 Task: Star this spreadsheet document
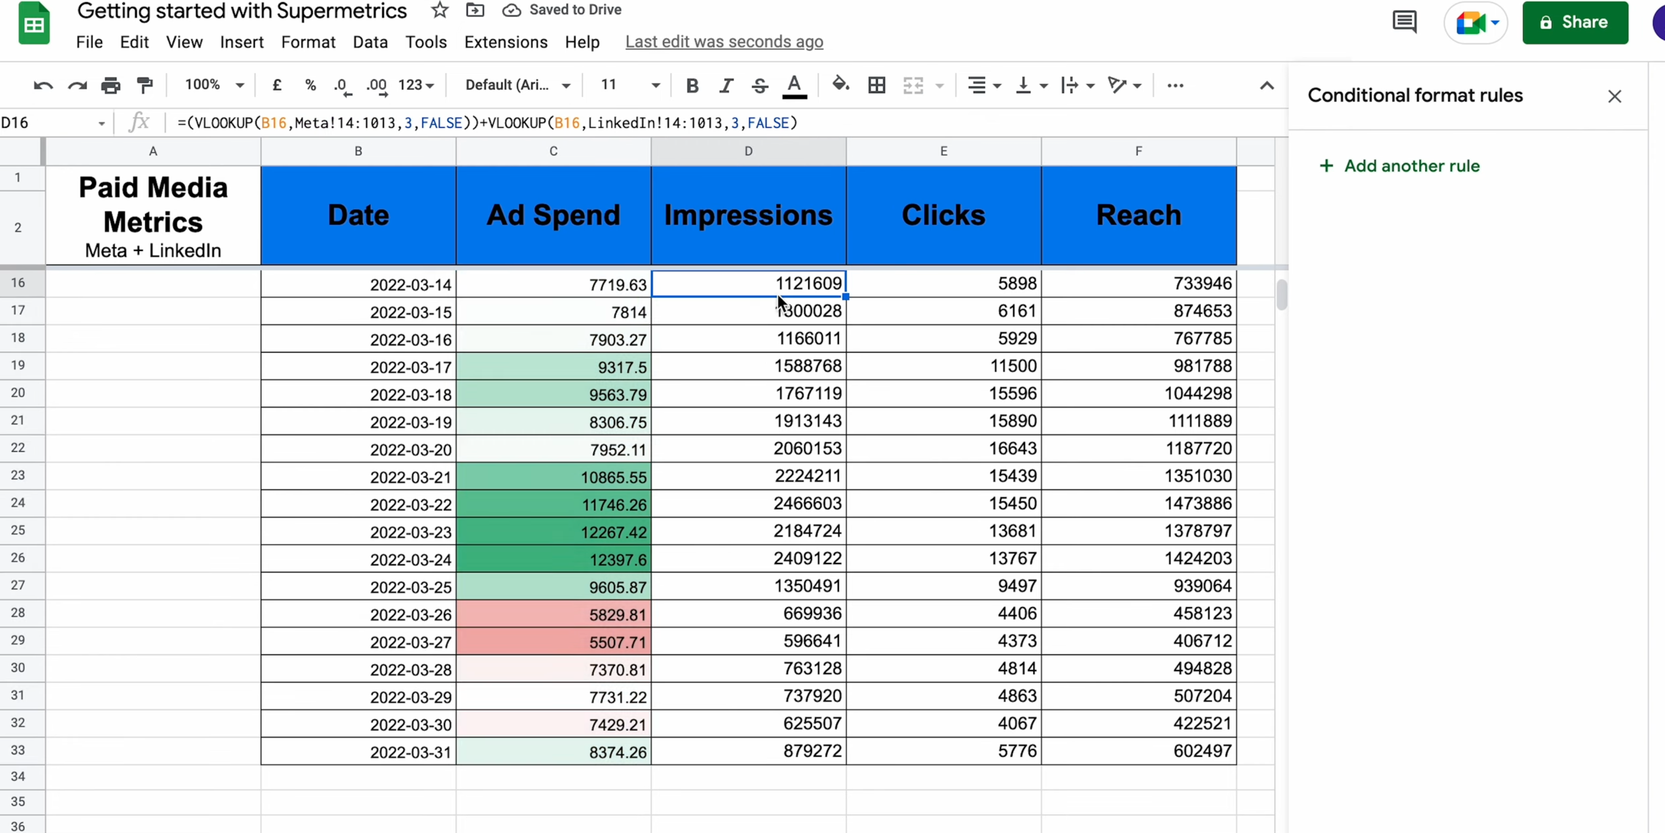tap(439, 10)
